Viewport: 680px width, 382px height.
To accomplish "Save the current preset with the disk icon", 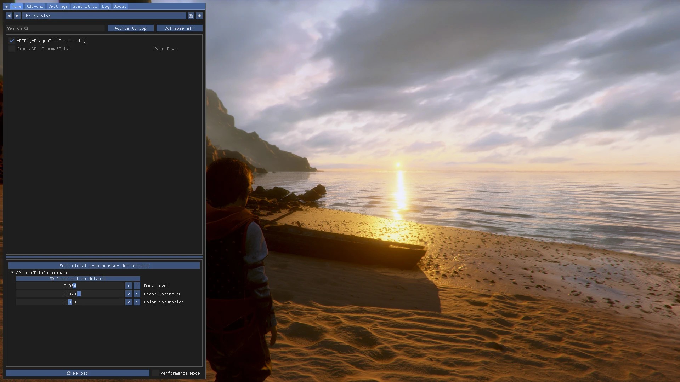I will point(191,16).
